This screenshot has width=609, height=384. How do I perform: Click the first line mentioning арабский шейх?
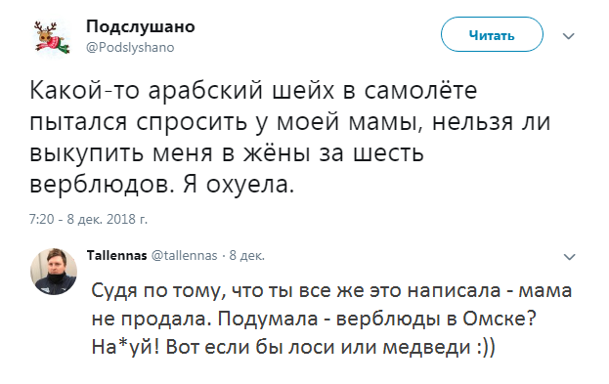pyautogui.click(x=253, y=91)
